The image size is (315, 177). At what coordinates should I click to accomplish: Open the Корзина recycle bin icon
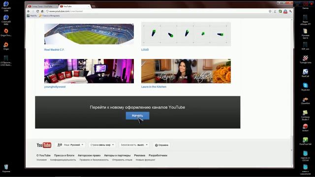[6, 168]
